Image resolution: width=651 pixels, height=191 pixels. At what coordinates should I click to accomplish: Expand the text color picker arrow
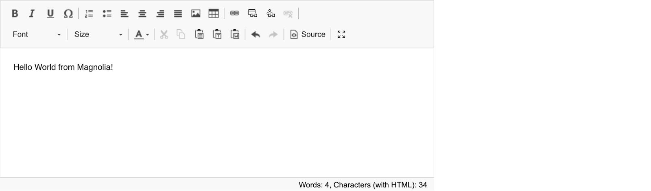pyautogui.click(x=147, y=35)
